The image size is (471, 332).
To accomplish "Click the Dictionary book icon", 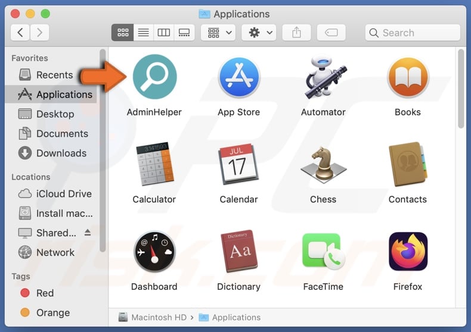I will pyautogui.click(x=239, y=251).
